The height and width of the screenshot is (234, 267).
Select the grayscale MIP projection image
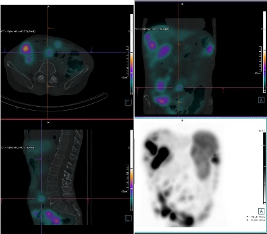click(x=201, y=176)
